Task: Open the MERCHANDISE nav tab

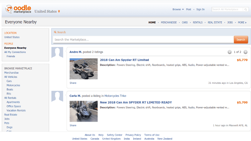Action: 169,22
